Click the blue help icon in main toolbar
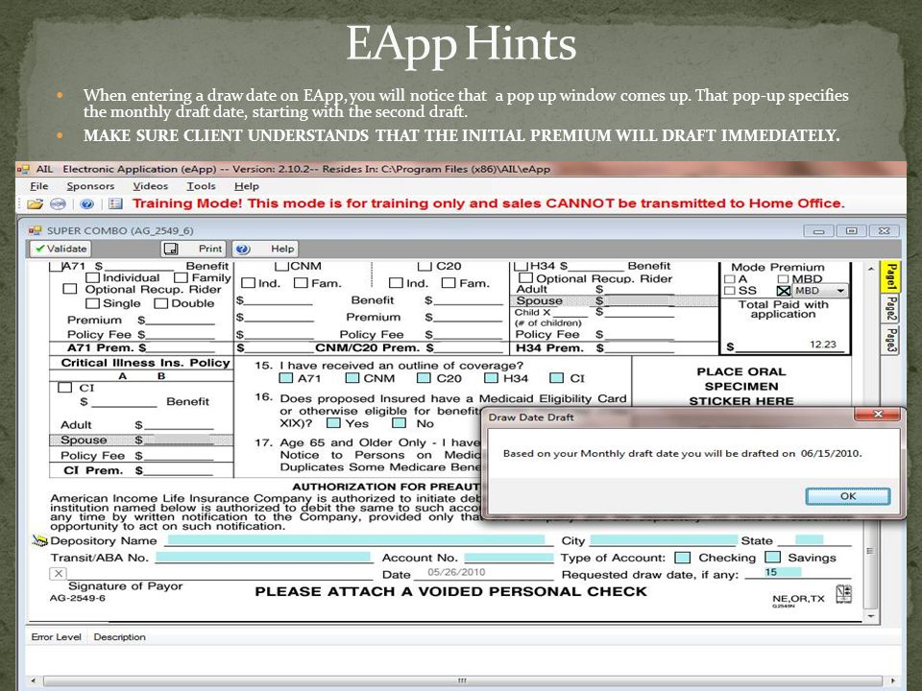This screenshot has width=922, height=691. (x=87, y=203)
